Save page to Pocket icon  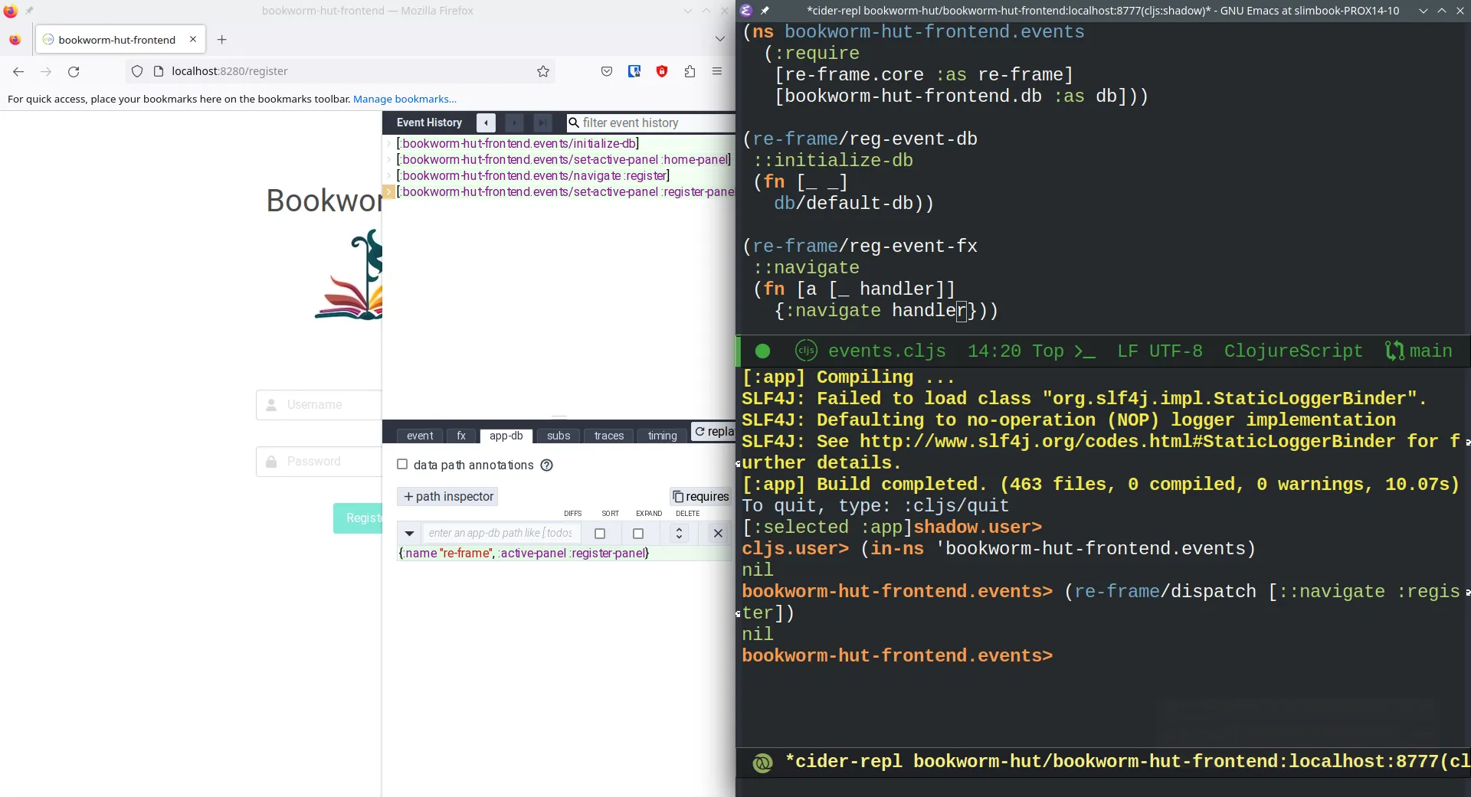(607, 71)
